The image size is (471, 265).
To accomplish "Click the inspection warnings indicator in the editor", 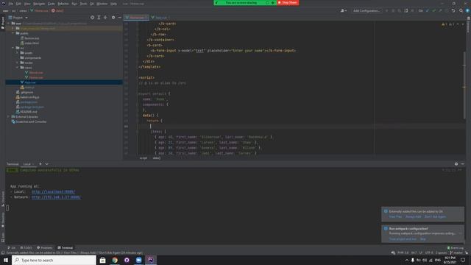I will pos(448,24).
